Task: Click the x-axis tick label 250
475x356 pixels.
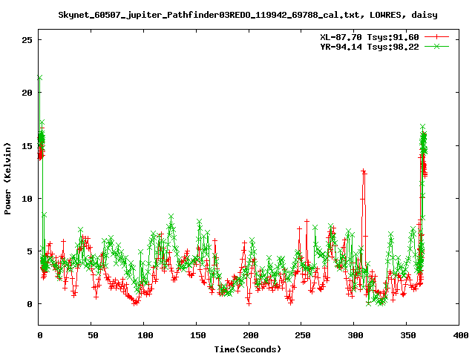Action: point(303,335)
